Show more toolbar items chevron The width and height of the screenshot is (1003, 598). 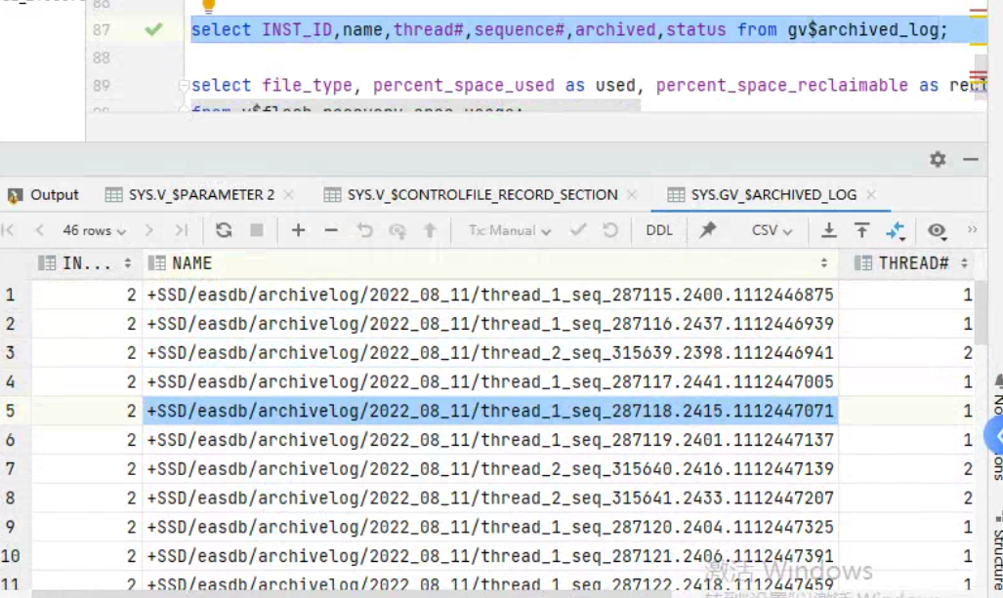coord(973,228)
